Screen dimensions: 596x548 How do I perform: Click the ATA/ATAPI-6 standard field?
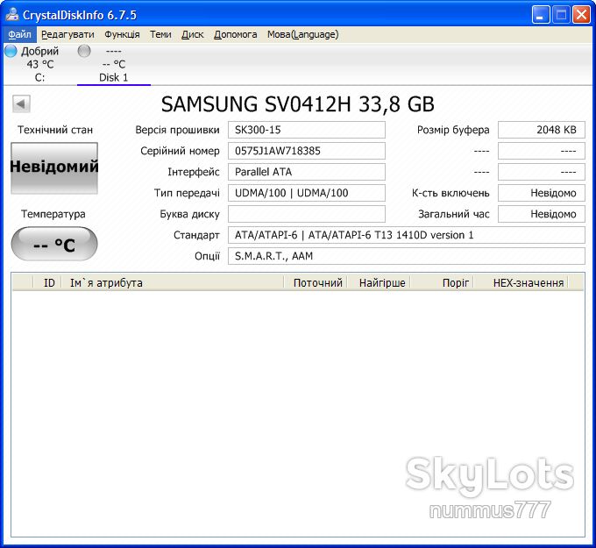[x=407, y=235]
